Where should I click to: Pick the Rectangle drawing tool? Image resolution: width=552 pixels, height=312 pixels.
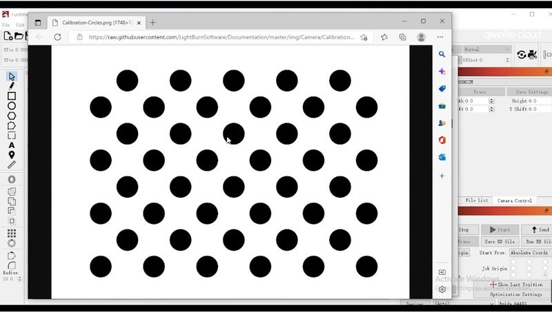point(12,96)
